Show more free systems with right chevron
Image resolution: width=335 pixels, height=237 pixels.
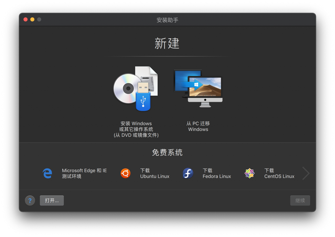[x=306, y=173]
